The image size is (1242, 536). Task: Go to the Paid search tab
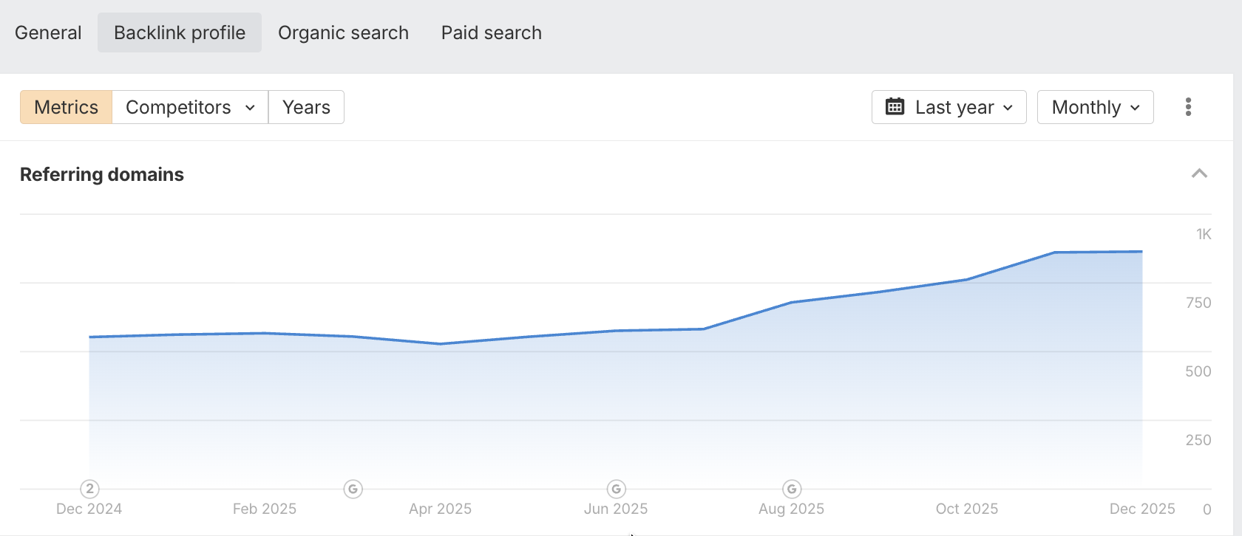(x=491, y=32)
